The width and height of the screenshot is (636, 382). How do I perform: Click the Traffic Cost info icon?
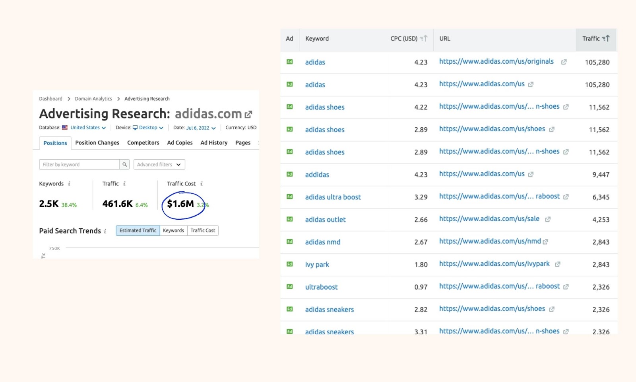coord(202,184)
